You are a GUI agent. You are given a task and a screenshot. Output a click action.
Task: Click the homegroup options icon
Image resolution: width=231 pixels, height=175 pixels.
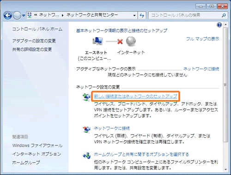[x=87, y=156]
